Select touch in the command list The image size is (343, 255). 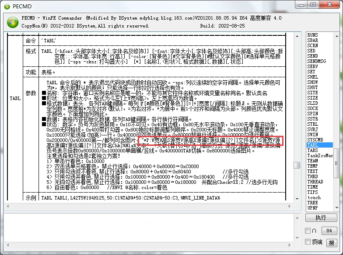(314, 197)
